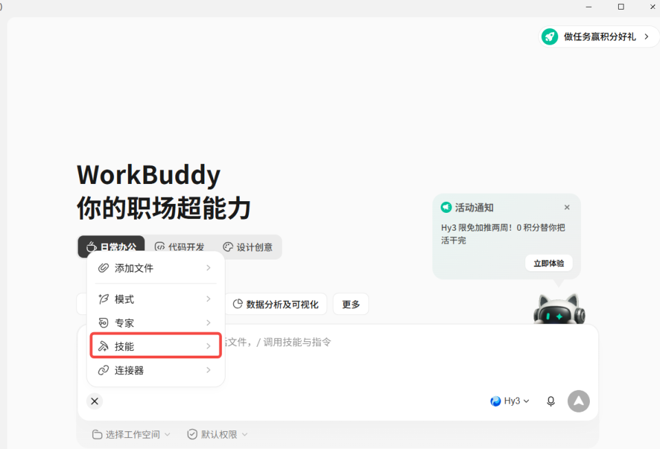
Task: Click the send arrow button
Action: [578, 401]
